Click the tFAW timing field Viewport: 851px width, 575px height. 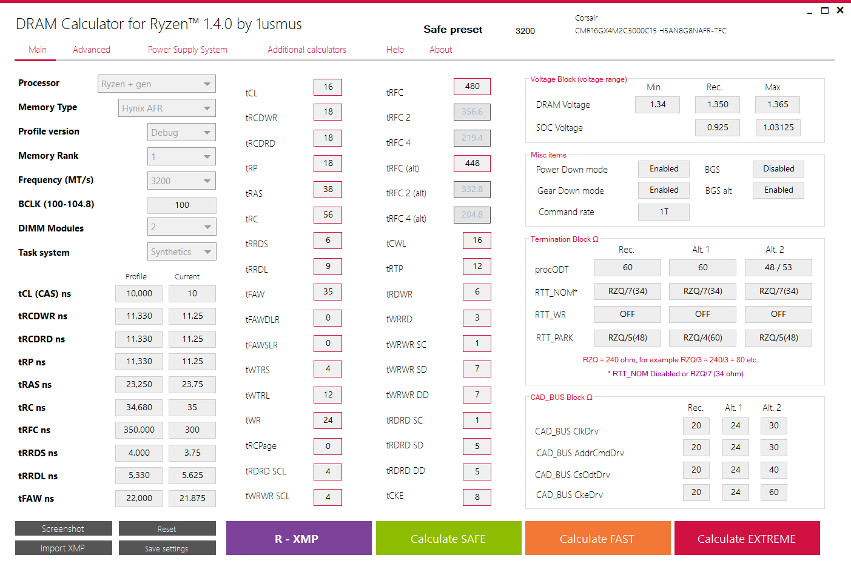click(x=328, y=292)
